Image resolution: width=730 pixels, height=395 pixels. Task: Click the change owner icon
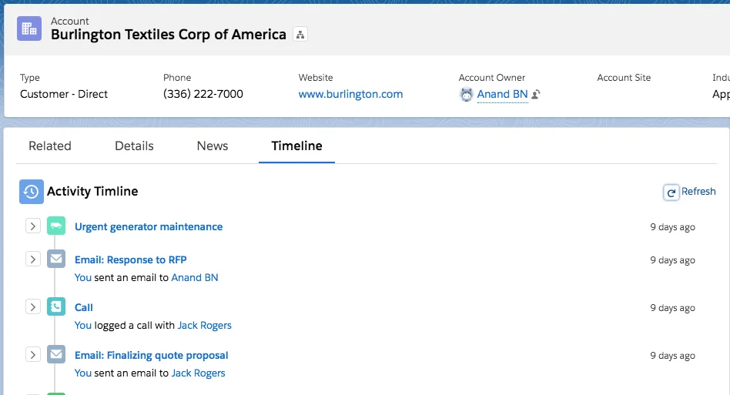[535, 95]
